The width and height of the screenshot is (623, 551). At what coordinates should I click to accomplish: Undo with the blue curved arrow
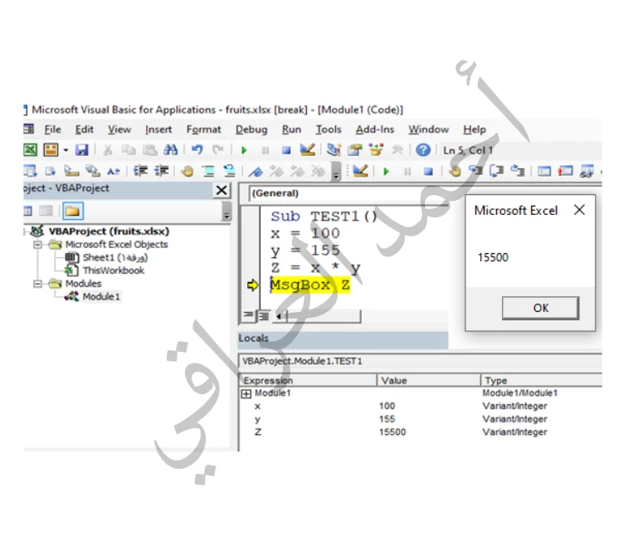point(197,150)
